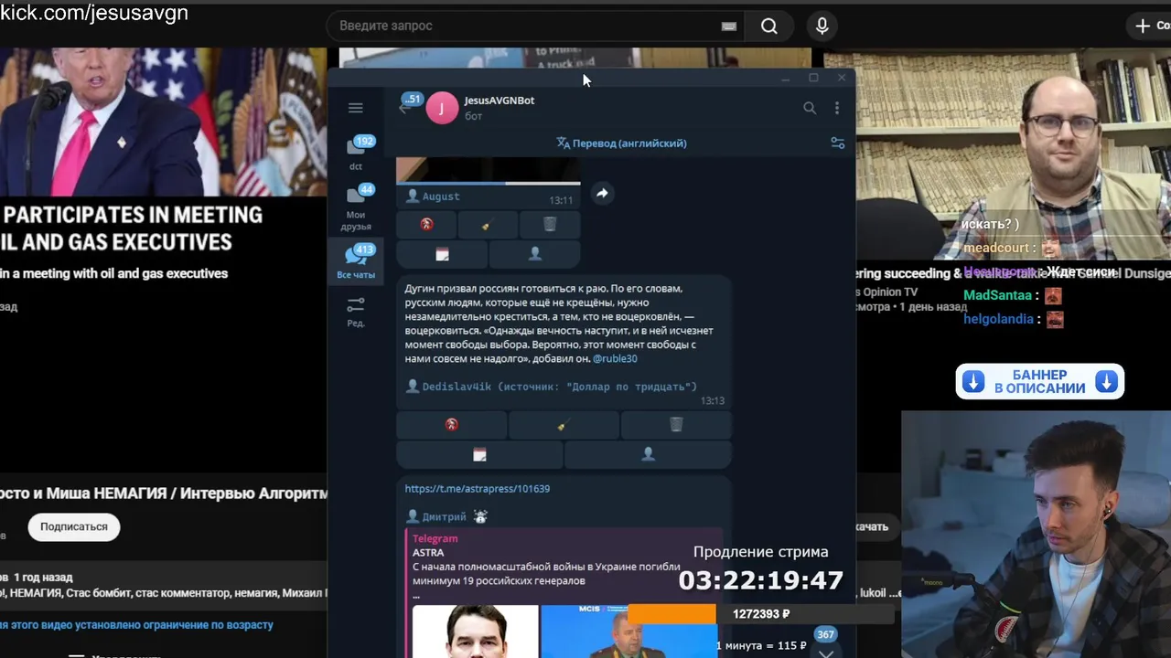Open the Ред. folder editor
This screenshot has height=658, width=1171.
tap(356, 311)
